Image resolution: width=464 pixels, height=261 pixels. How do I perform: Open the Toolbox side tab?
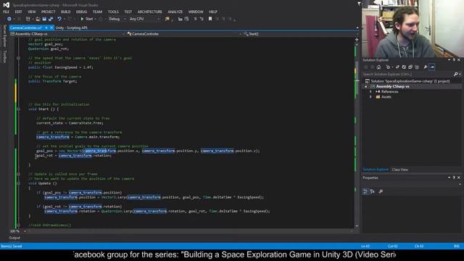tap(4, 57)
